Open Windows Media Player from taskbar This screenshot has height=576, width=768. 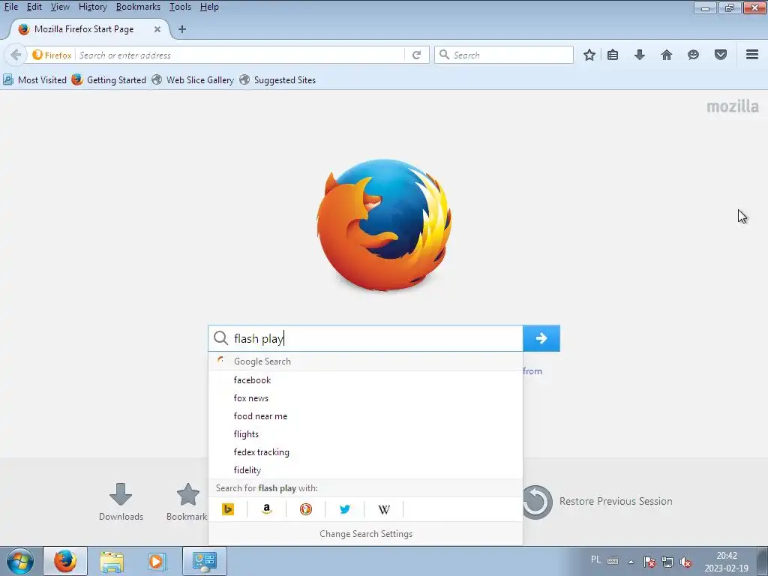click(x=157, y=561)
